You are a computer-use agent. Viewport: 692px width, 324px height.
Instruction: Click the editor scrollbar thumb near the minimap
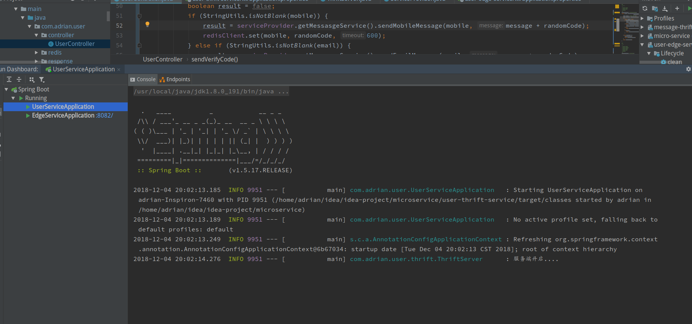coord(618,25)
